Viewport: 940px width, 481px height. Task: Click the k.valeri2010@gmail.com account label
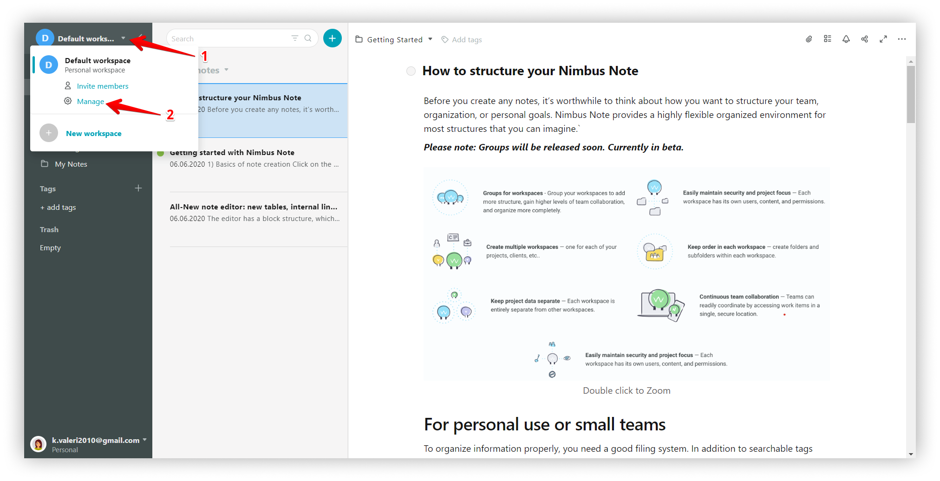coord(96,440)
